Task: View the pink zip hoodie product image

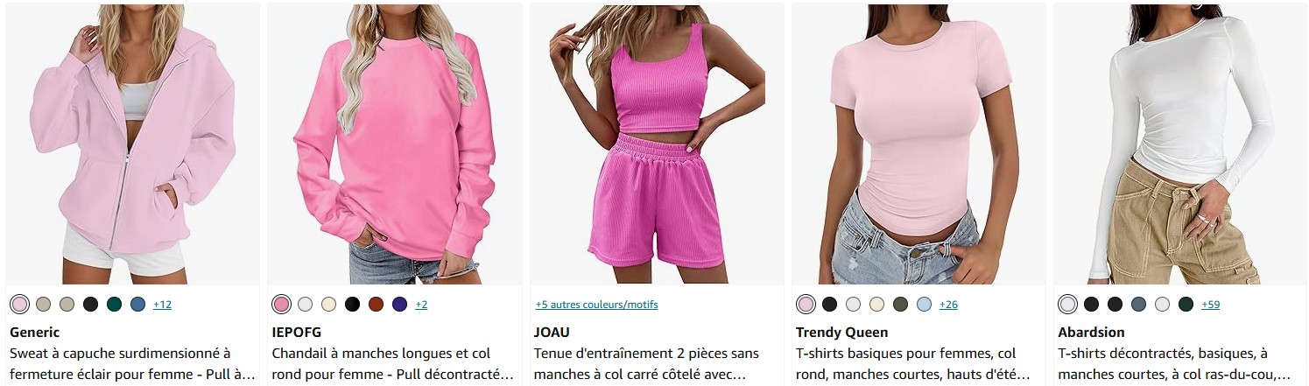Action: [x=133, y=144]
